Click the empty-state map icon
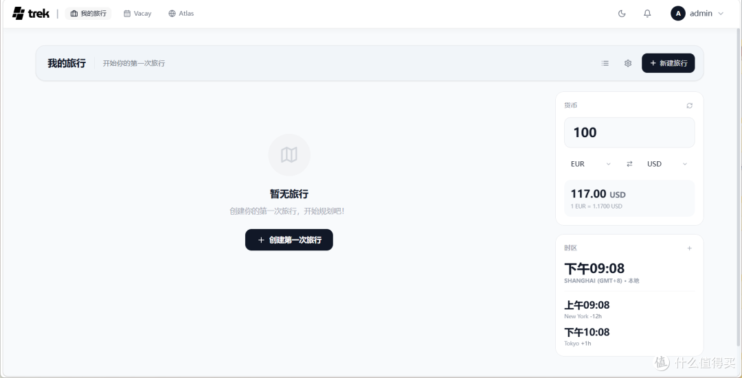This screenshot has height=378, width=742. [289, 155]
